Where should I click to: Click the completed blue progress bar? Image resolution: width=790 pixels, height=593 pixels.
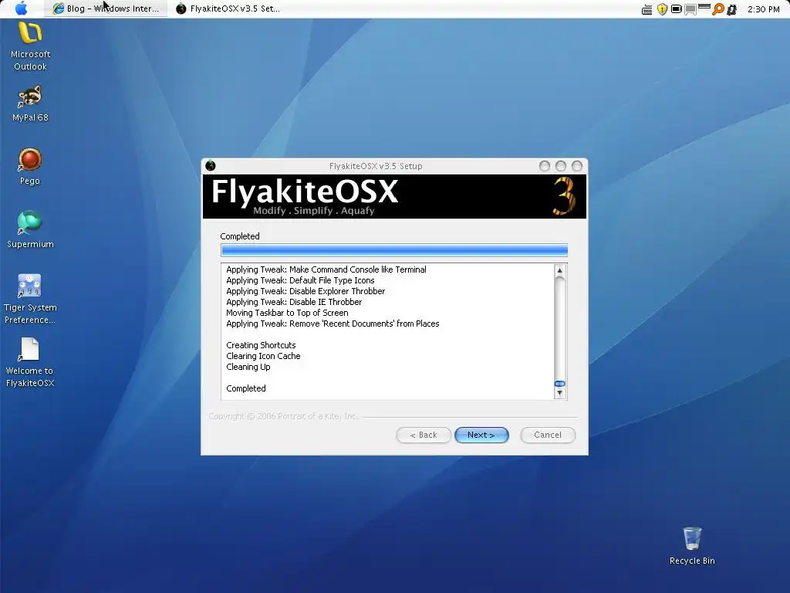[394, 249]
